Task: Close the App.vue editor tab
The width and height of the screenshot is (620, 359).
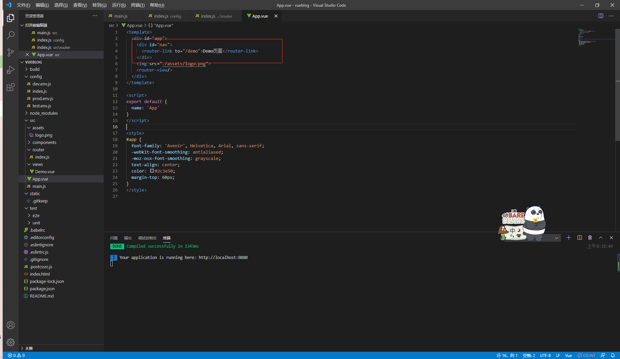Action: (x=276, y=16)
